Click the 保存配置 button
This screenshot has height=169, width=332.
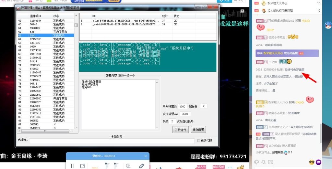click(x=198, y=130)
